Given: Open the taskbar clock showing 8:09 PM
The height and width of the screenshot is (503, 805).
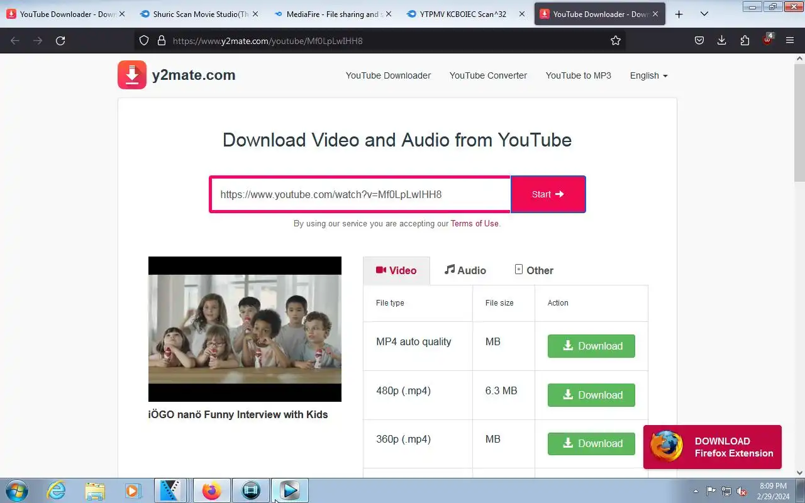Looking at the screenshot, I should coord(773,491).
